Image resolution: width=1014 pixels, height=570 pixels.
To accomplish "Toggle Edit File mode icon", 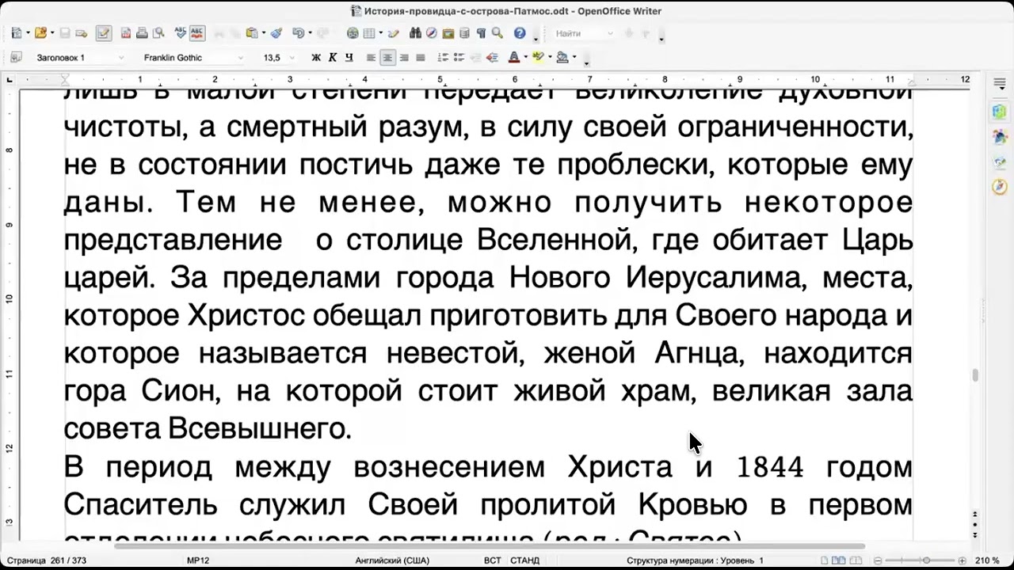I will click(x=104, y=33).
